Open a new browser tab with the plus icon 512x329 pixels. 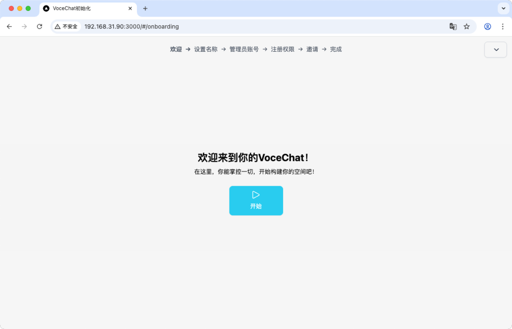pyautogui.click(x=145, y=8)
